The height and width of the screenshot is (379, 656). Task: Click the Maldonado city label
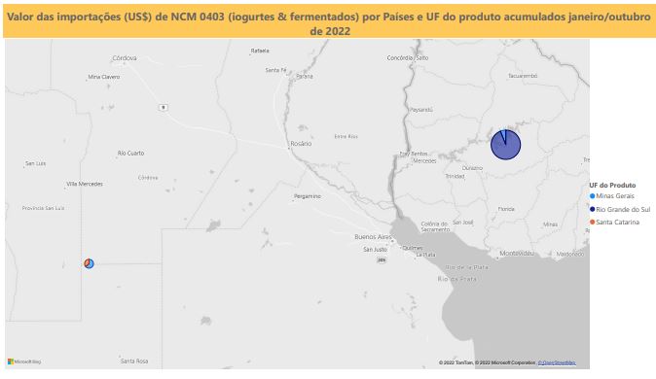click(x=569, y=254)
